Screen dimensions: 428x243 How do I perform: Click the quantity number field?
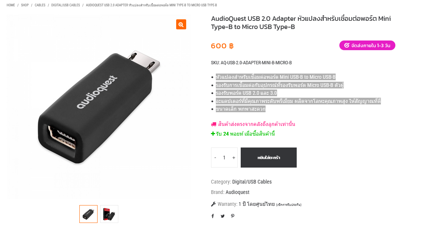click(x=224, y=158)
